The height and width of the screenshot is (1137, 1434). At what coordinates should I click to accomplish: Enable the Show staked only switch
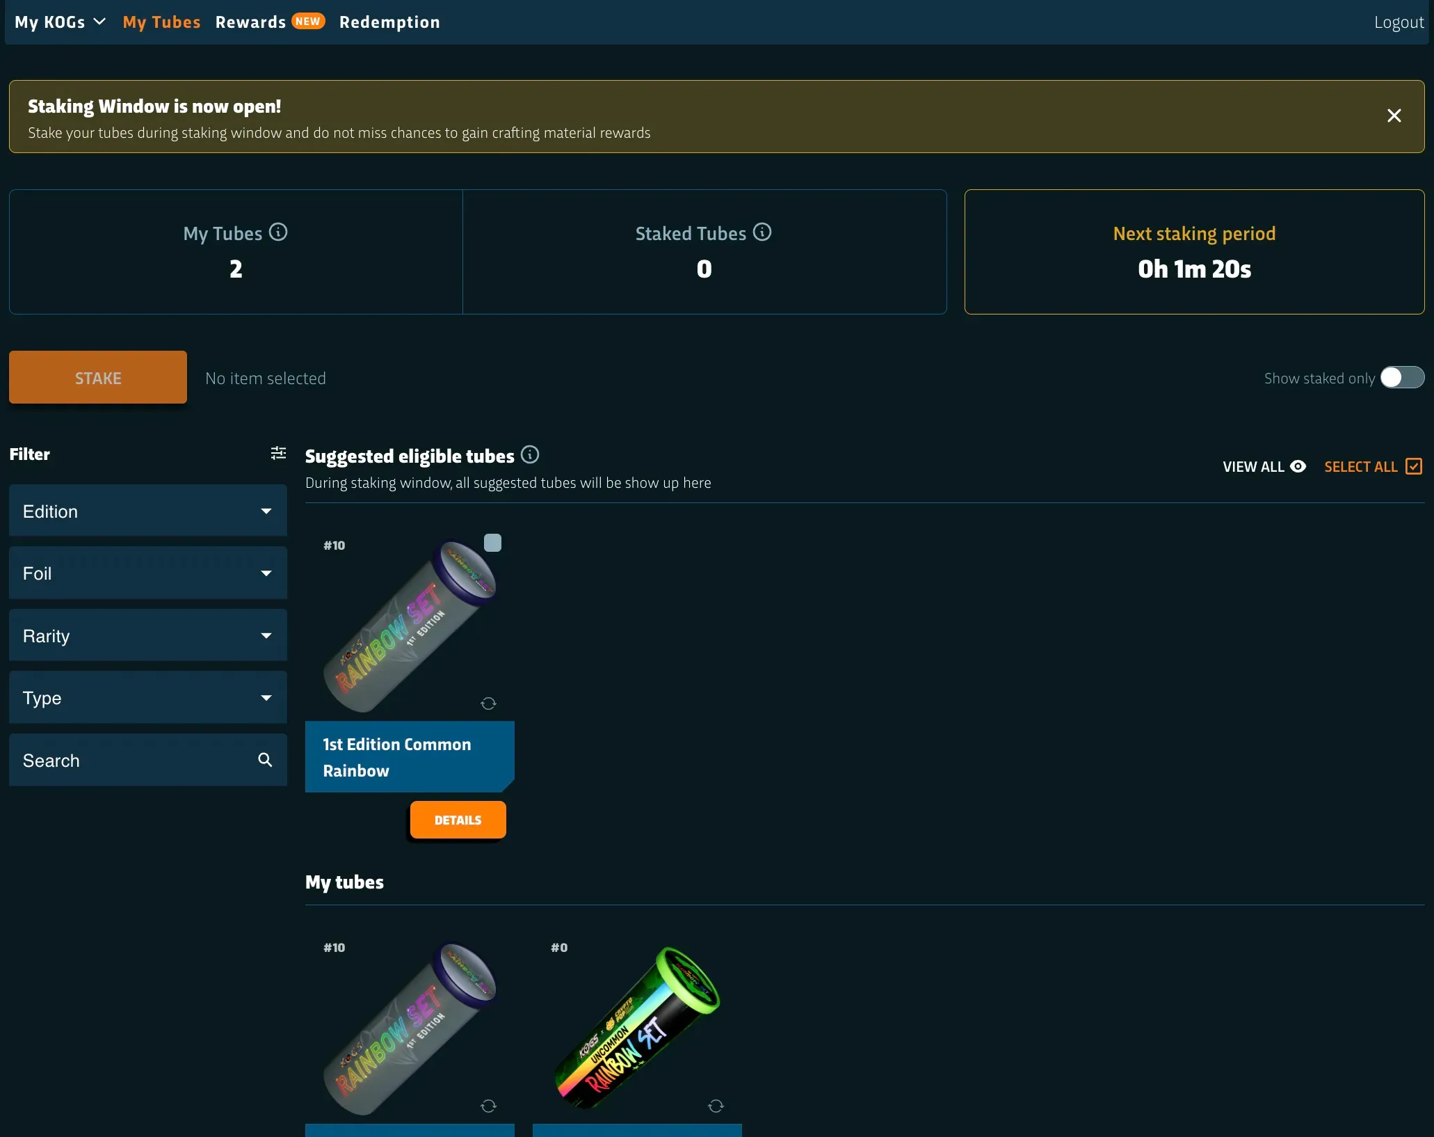(1401, 377)
